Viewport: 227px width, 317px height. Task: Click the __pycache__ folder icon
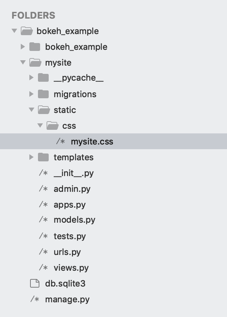pos(43,78)
